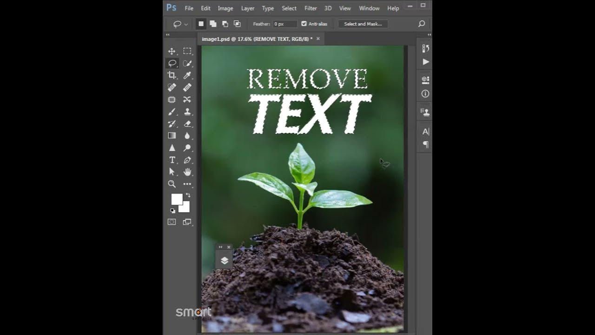Select the Horizontal Type tool

click(172, 160)
